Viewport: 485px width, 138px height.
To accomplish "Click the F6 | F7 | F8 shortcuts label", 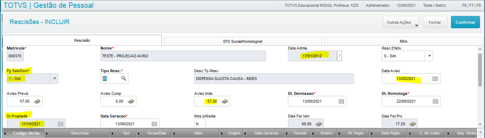I will point(472,6).
